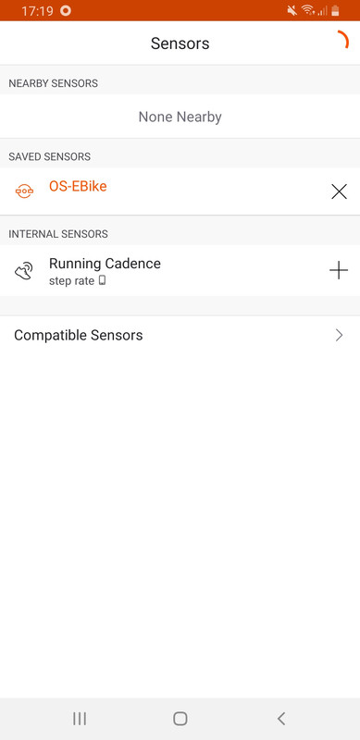
Task: Tap the step rate subtitle
Action: point(72,281)
